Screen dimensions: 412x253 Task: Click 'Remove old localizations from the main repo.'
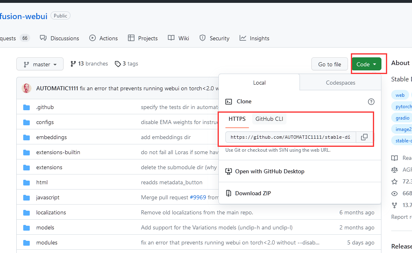point(197,213)
